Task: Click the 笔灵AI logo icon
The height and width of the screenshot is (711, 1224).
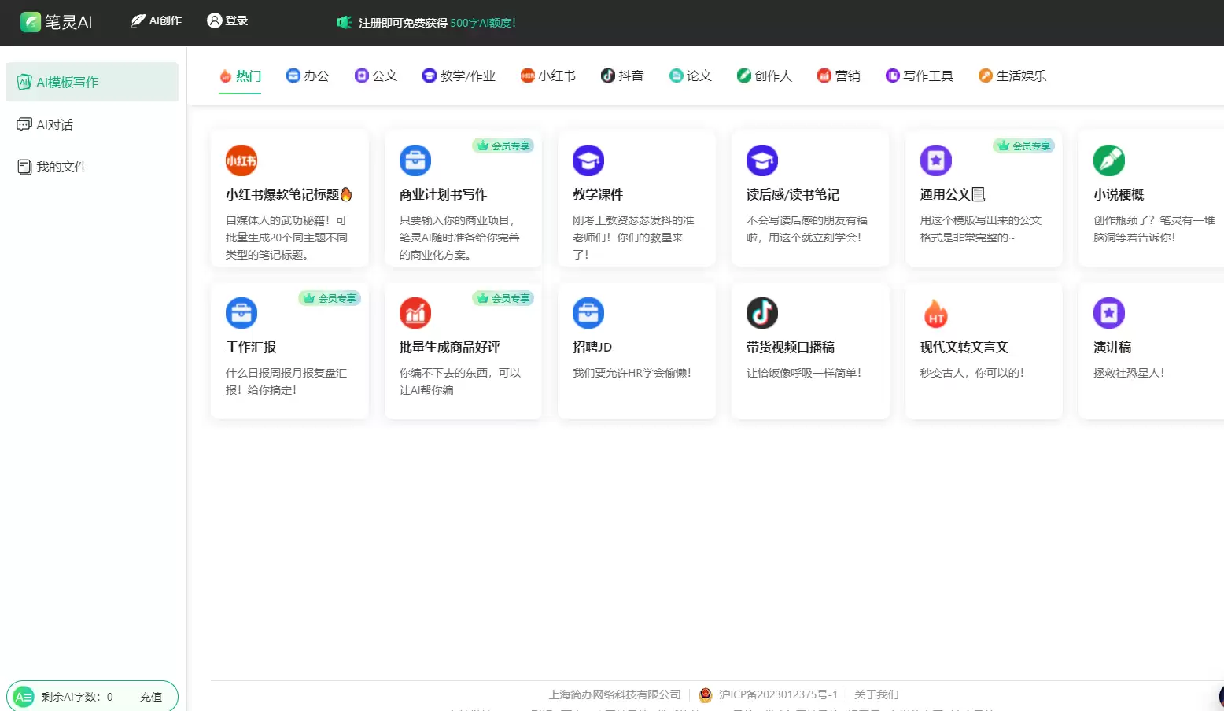Action: [31, 21]
